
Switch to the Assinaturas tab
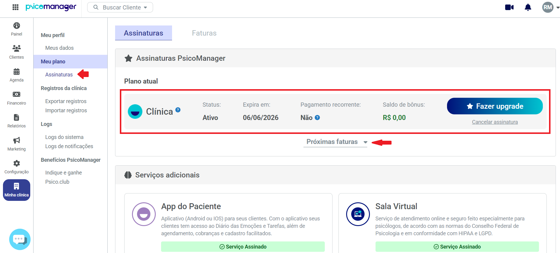[x=144, y=33]
